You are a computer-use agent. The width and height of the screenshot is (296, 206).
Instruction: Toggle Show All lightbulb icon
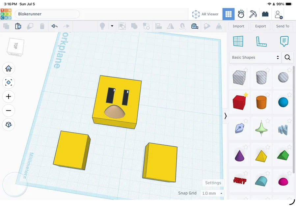coord(102,26)
